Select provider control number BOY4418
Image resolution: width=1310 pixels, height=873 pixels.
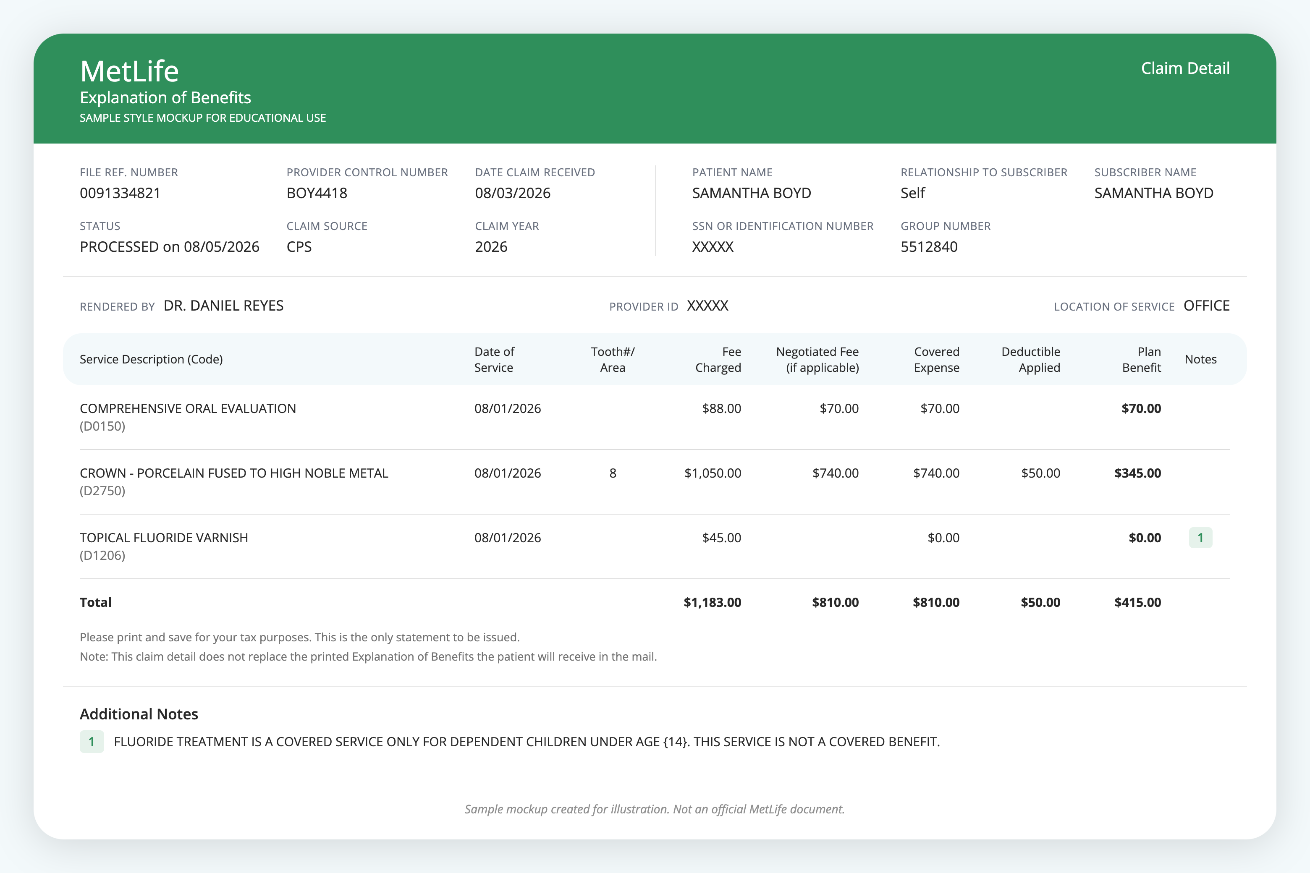[x=317, y=193]
